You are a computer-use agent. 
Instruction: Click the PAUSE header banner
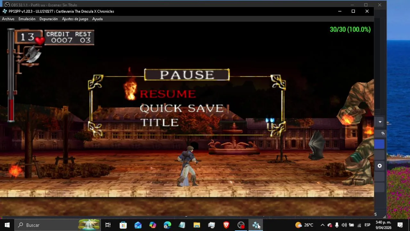[187, 75]
